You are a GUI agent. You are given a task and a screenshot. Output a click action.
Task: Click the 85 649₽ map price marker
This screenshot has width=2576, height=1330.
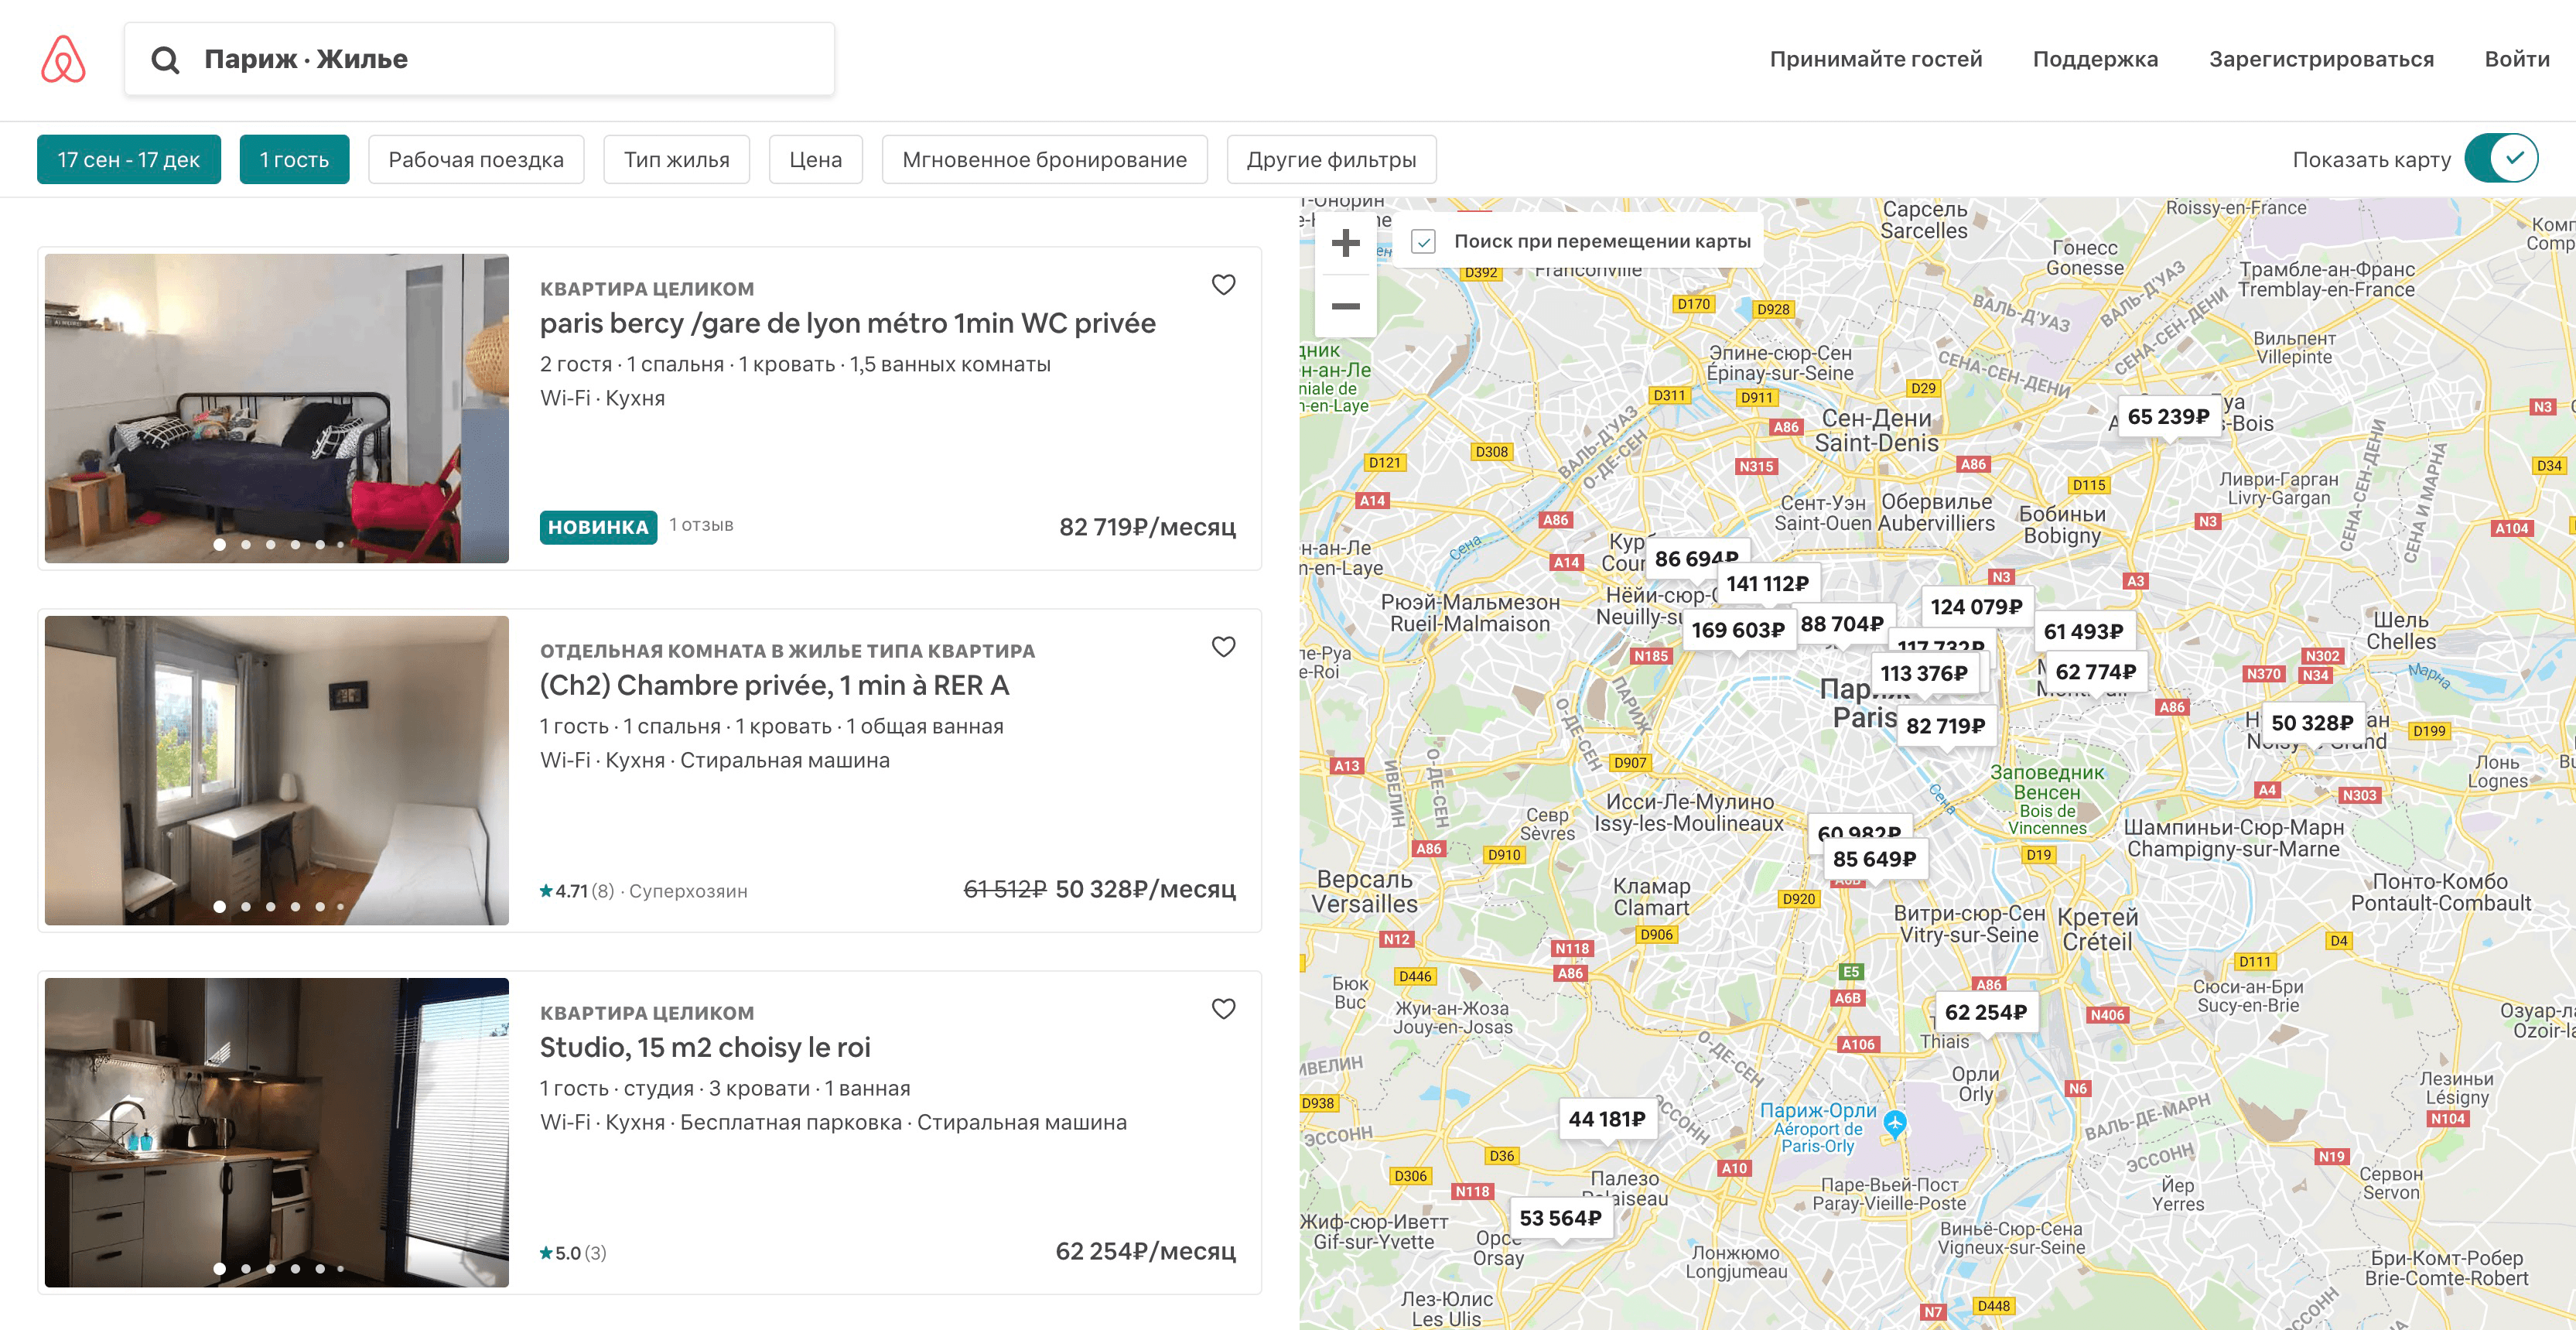point(1874,859)
